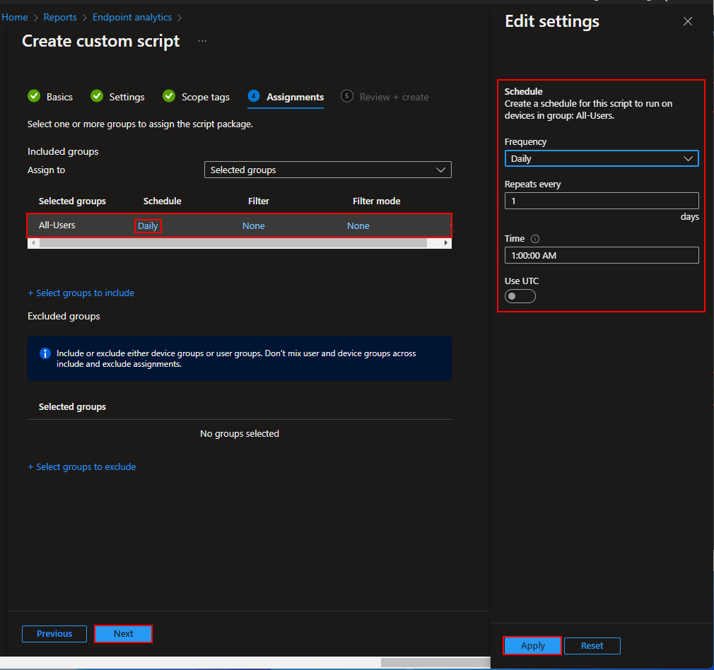Click the Scope tags green checkmark icon
This screenshot has height=670, width=714.
click(x=169, y=96)
